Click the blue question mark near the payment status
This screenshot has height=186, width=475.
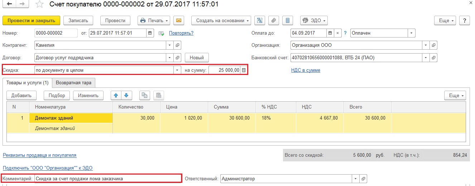click(x=345, y=33)
